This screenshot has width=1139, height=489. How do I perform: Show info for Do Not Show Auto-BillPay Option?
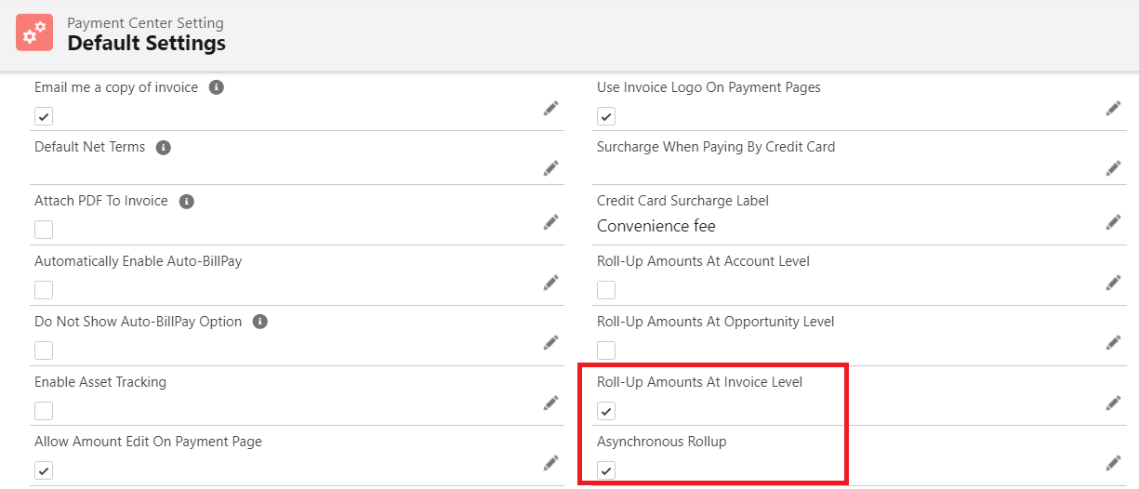tap(260, 322)
